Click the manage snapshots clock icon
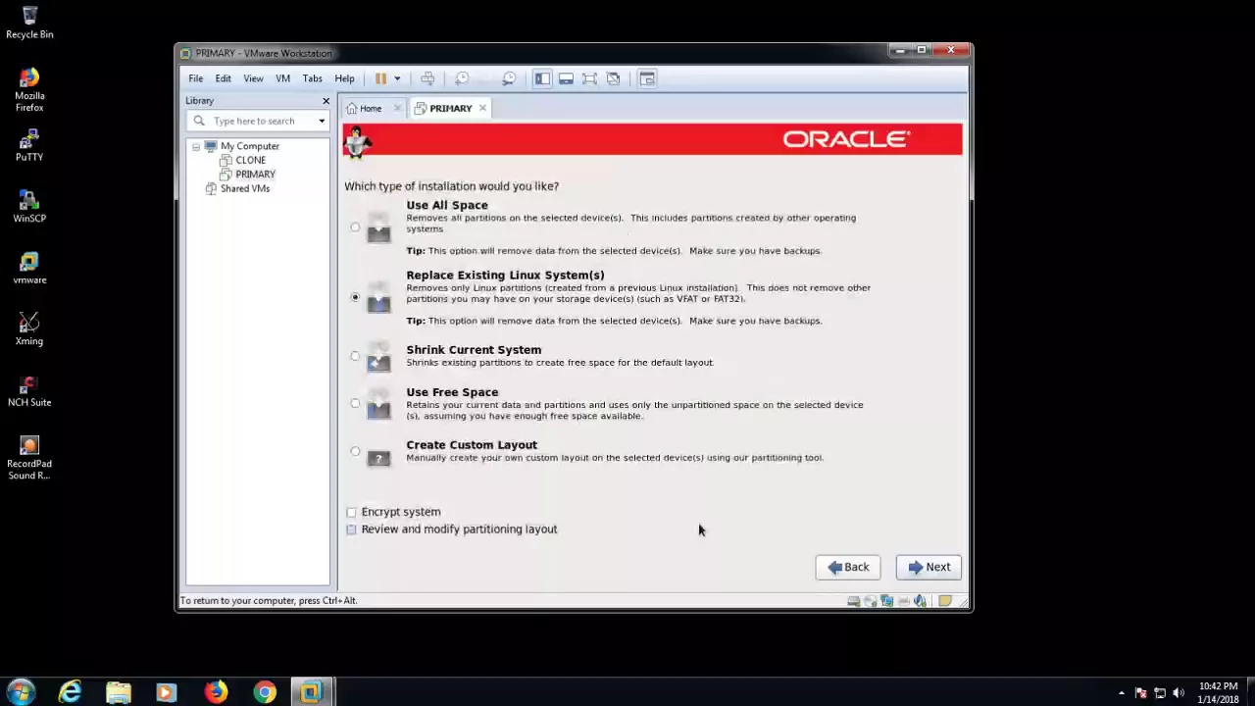This screenshot has height=706, width=1255. [x=509, y=78]
